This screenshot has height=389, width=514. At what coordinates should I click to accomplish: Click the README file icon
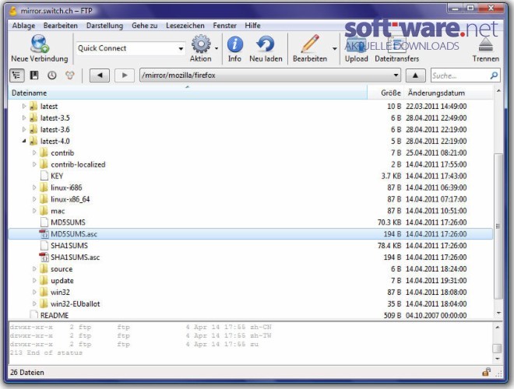tap(33, 315)
